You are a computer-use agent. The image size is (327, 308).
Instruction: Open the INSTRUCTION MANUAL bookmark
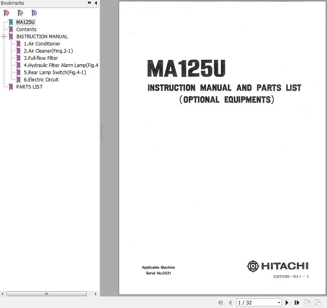point(42,37)
